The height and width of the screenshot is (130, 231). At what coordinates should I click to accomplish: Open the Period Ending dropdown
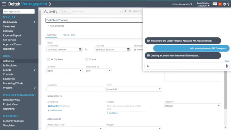click(203, 4)
